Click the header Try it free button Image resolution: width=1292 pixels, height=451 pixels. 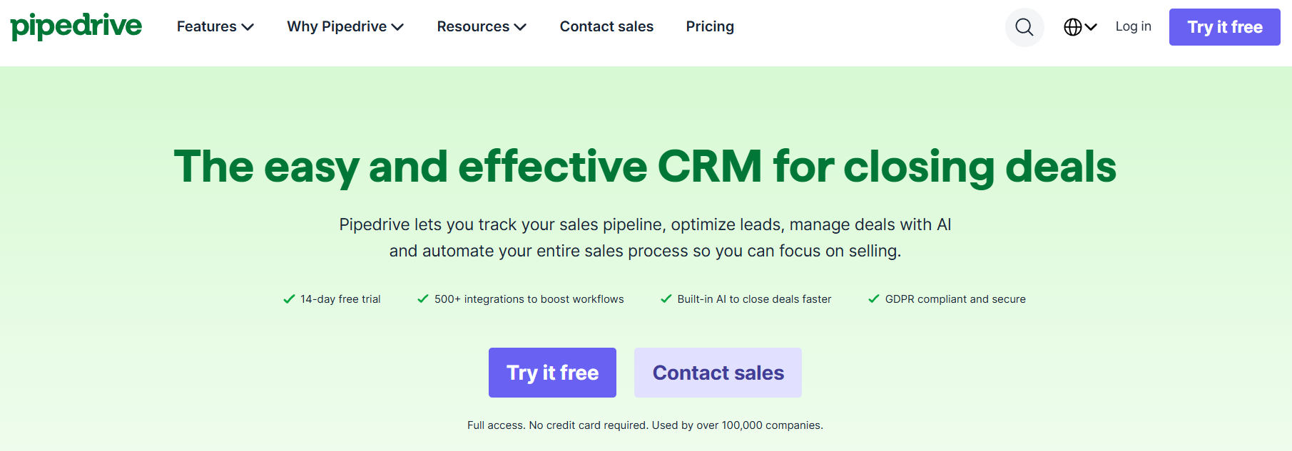1225,27
